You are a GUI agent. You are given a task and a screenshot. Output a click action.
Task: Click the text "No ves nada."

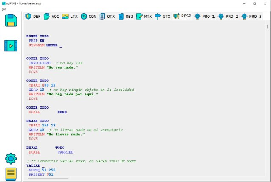(62, 67)
